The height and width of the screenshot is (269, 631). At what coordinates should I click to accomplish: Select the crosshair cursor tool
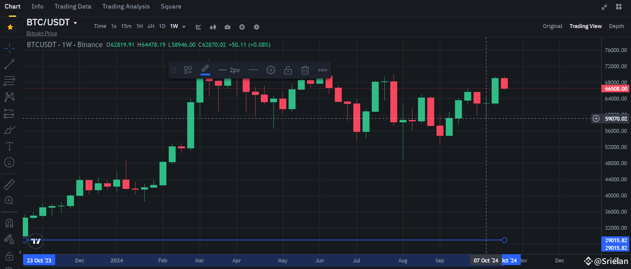click(10, 48)
